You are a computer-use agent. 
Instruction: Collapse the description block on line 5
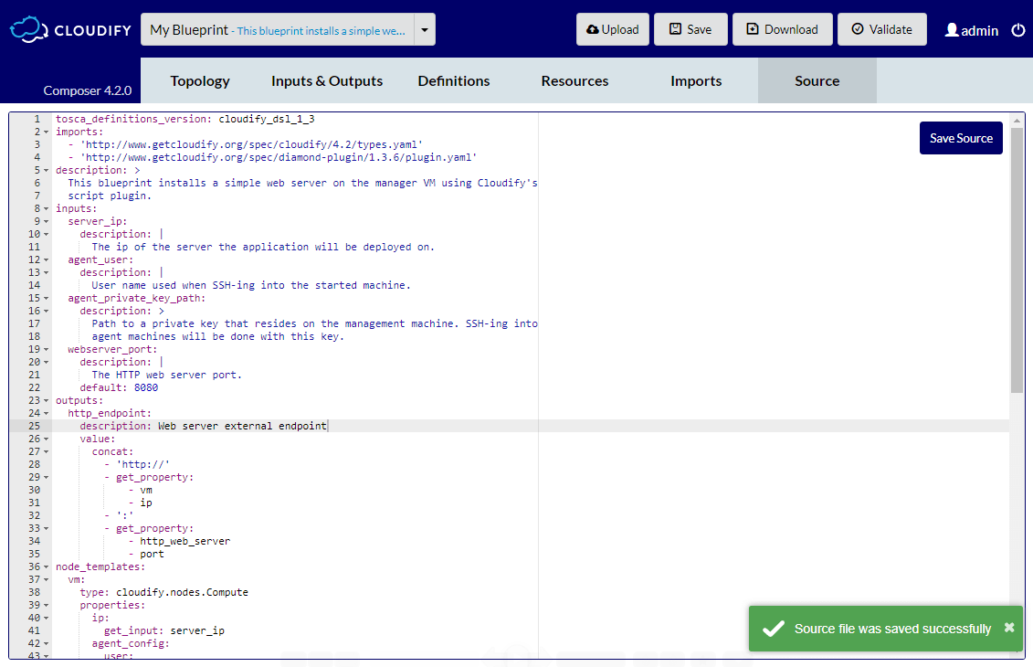point(46,170)
